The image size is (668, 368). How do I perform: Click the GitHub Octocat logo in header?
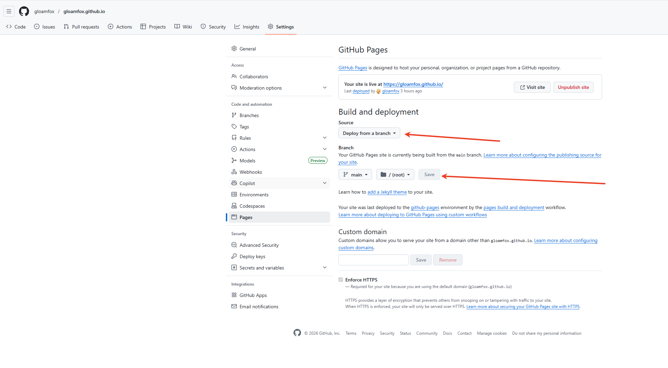tap(24, 11)
